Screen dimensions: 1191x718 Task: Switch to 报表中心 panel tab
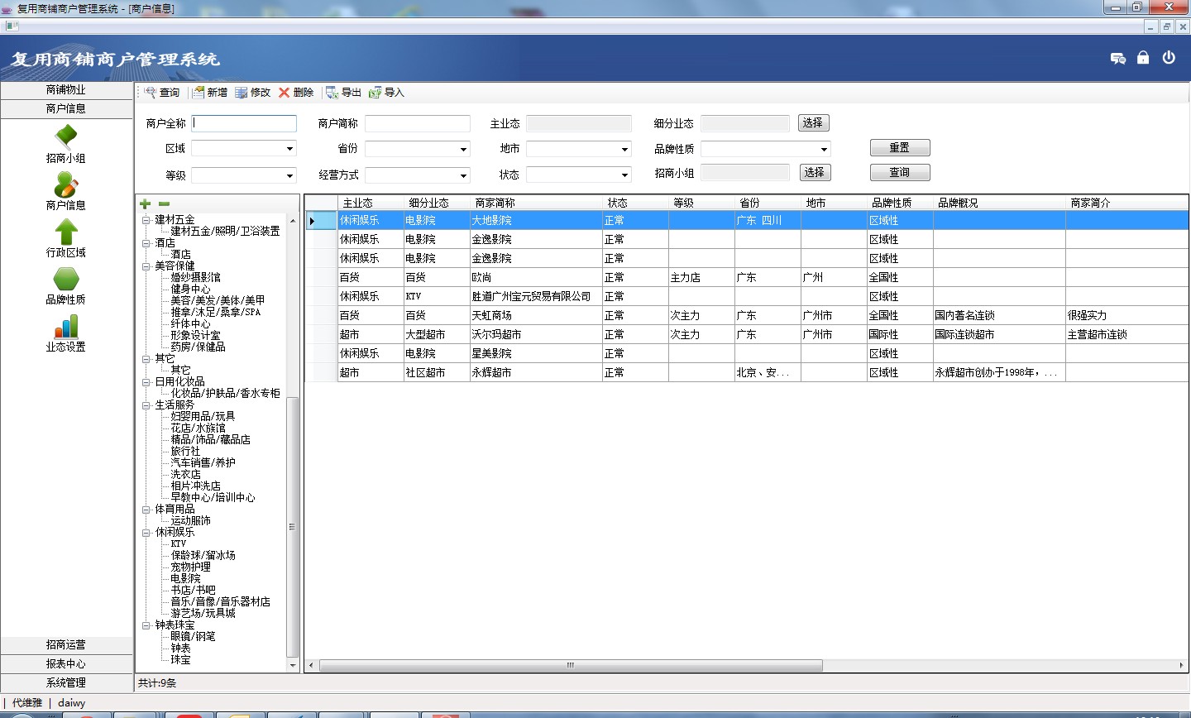pos(66,663)
